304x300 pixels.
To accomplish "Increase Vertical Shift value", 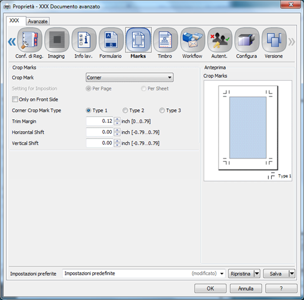I will 117,141.
